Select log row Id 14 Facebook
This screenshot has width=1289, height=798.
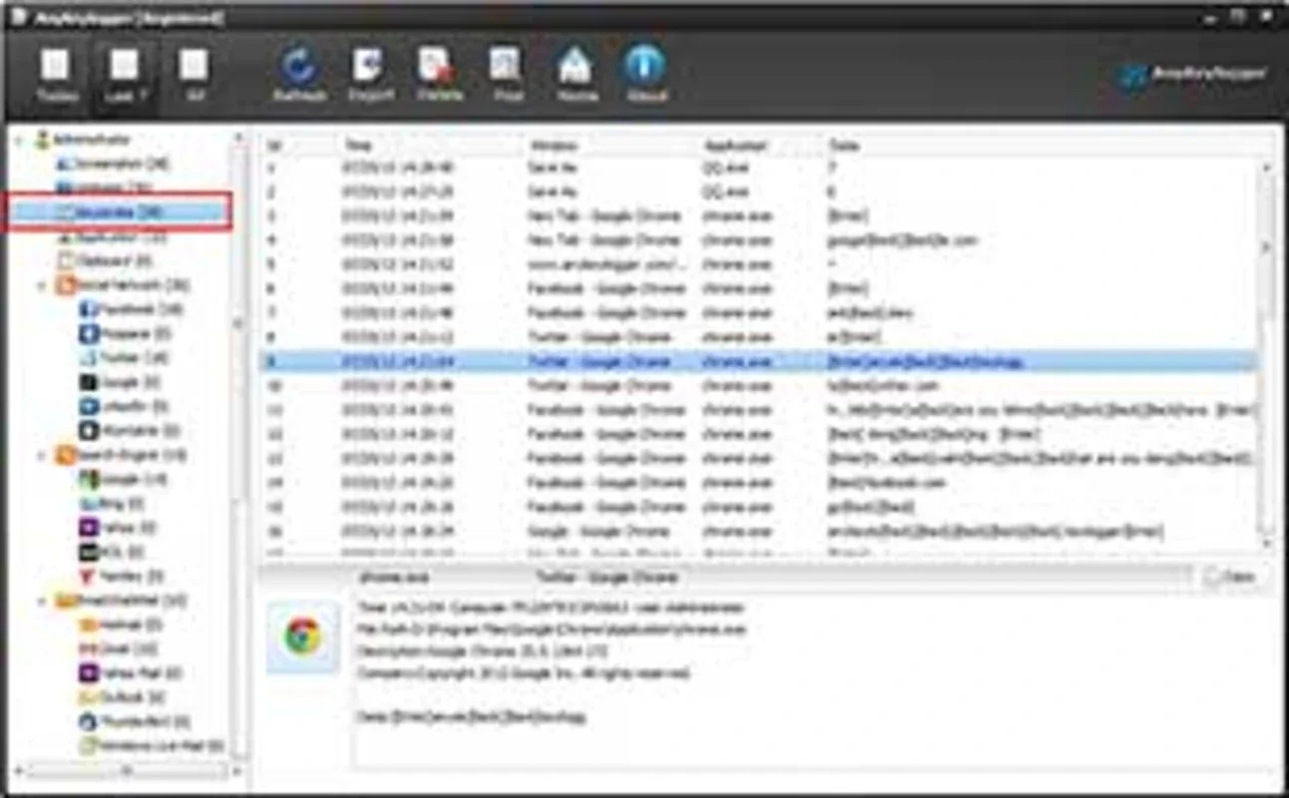(x=758, y=483)
